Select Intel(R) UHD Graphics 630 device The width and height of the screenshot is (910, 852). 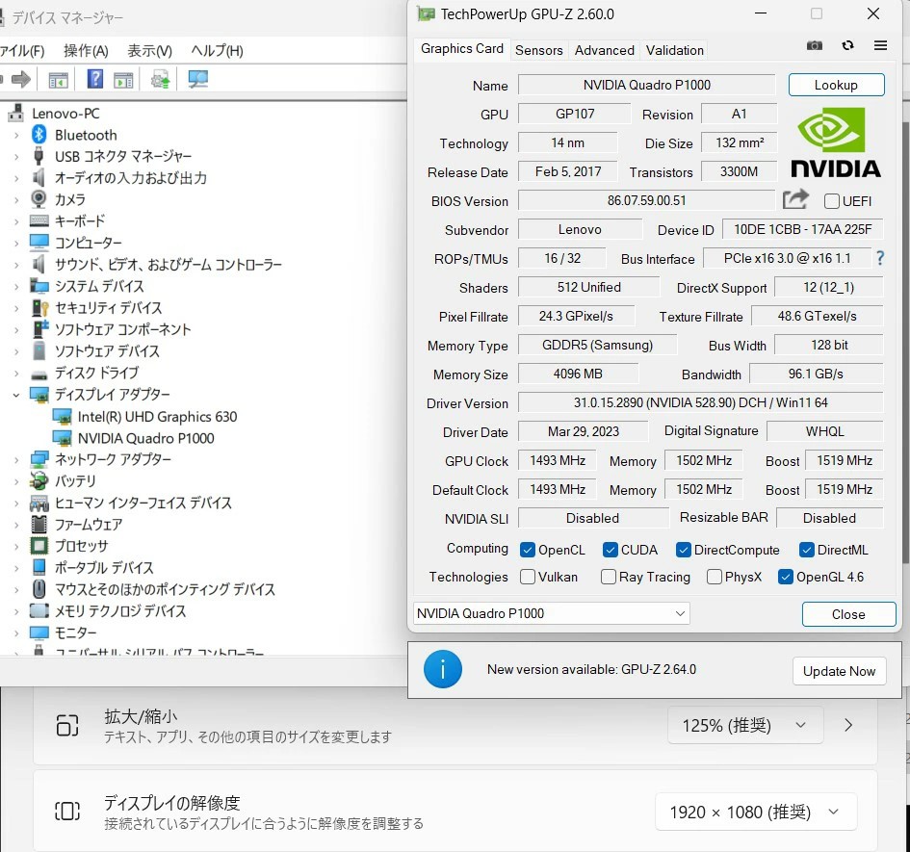157,417
